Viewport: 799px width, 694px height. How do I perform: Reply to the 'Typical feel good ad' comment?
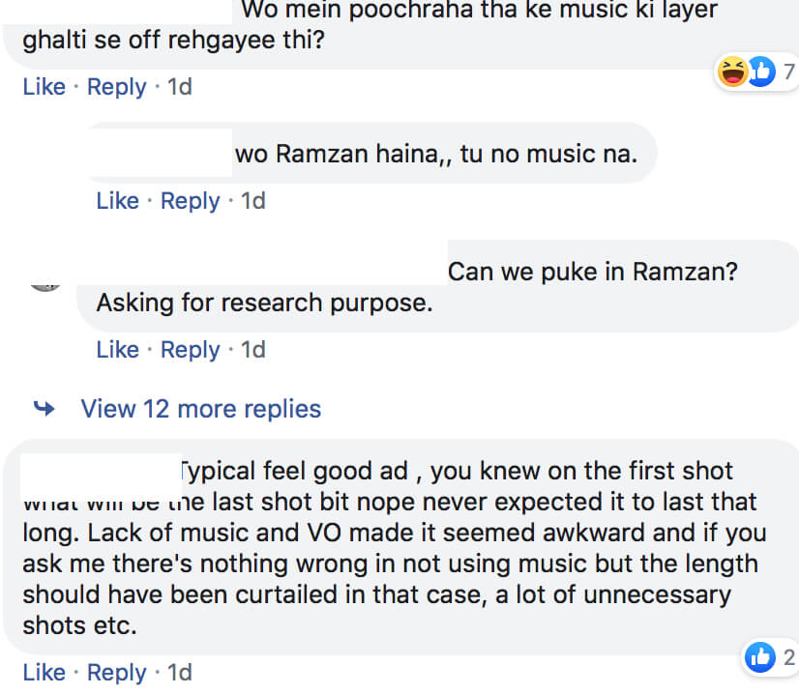pos(117,673)
